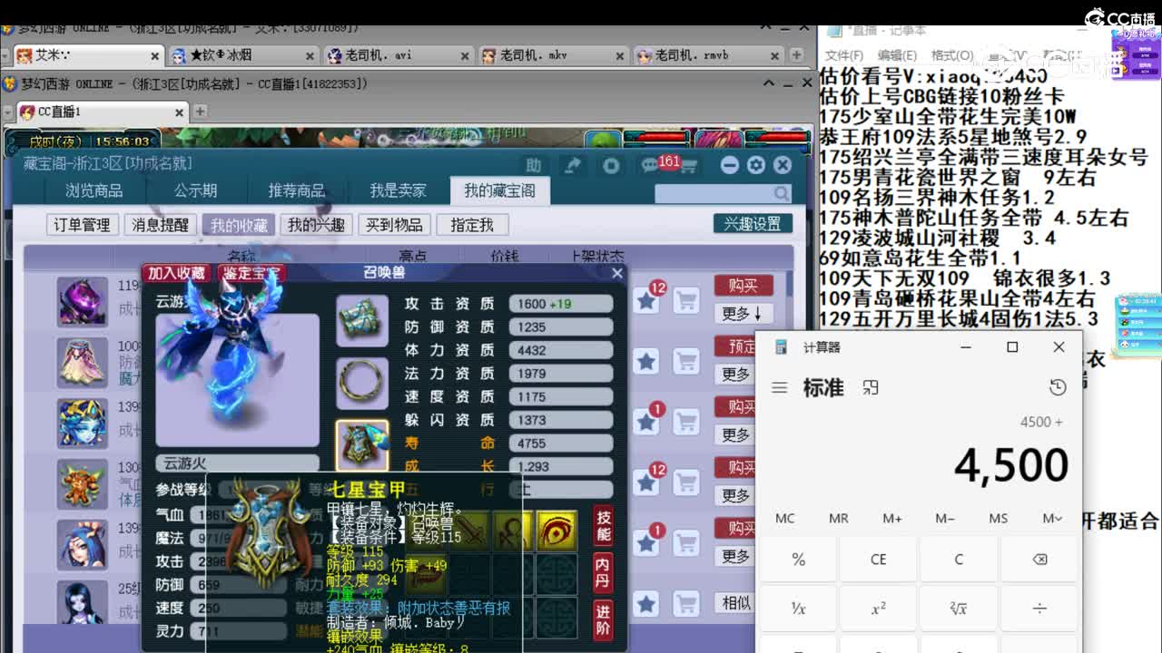Open 内丹 side tab in pet panel
The height and width of the screenshot is (653, 1162).
[604, 571]
